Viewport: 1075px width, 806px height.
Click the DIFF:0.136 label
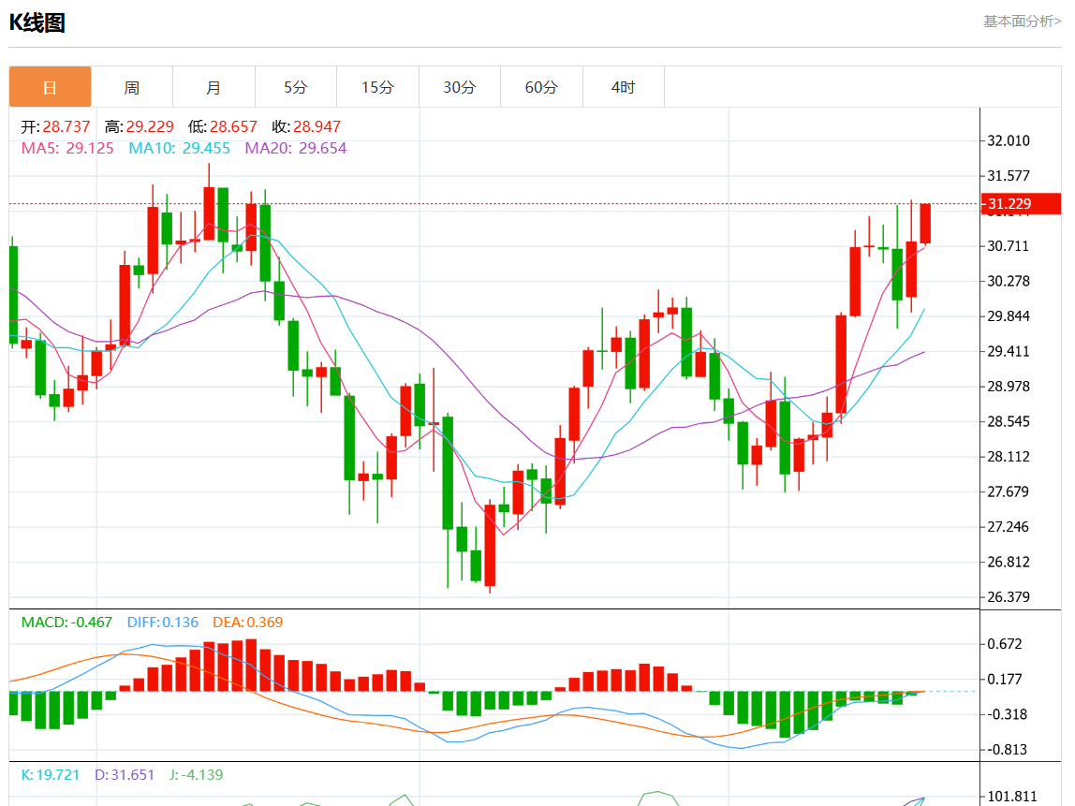coord(163,623)
